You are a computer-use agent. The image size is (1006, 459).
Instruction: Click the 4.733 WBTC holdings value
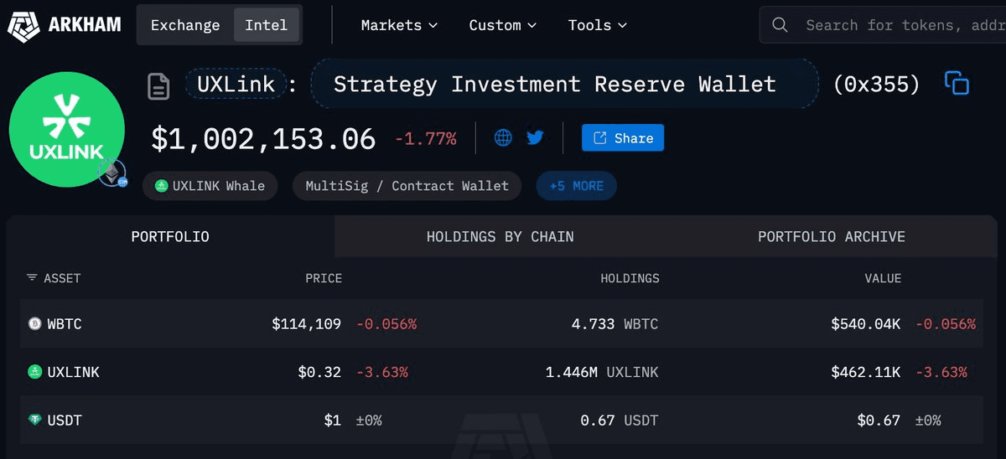615,323
